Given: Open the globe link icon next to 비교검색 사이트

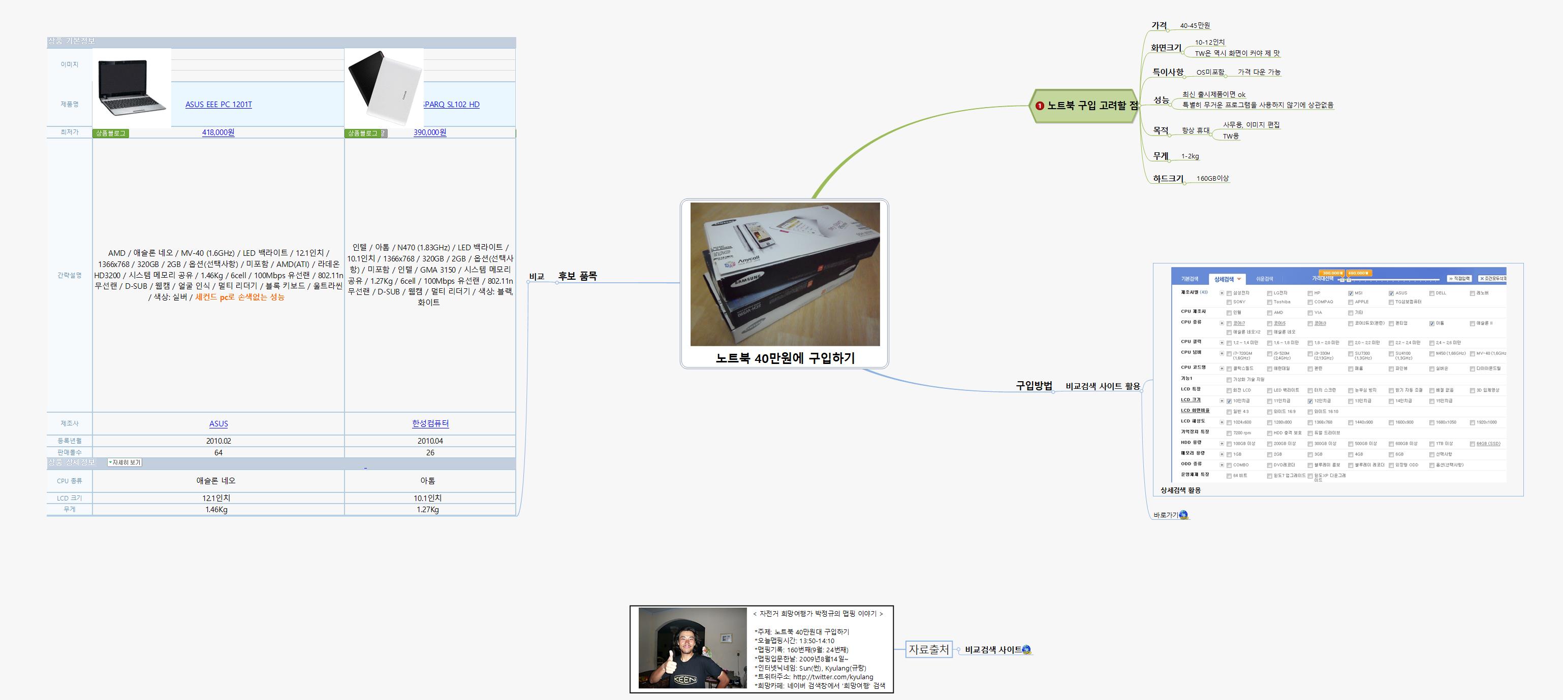Looking at the screenshot, I should click(1026, 650).
